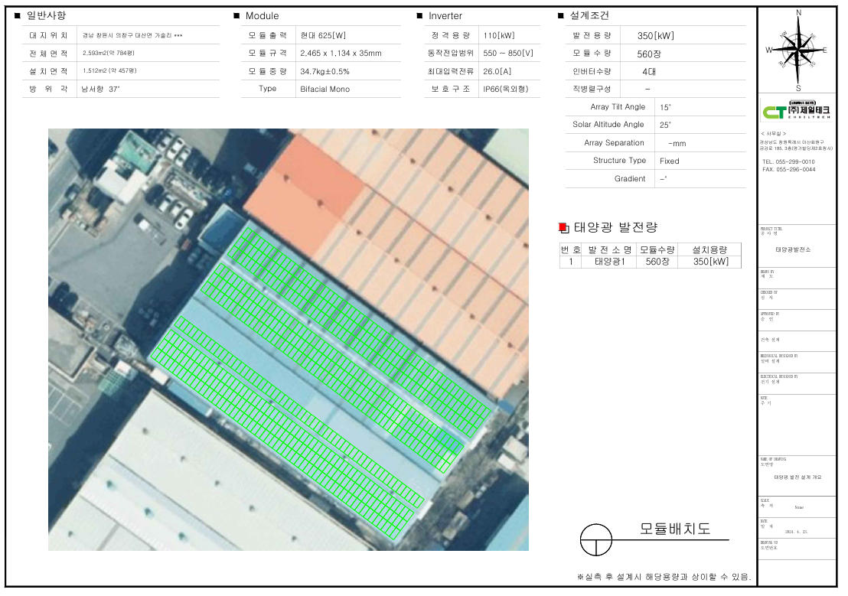Click the 발전용량 350[kW] value
This screenshot has height=596, width=848.
click(x=655, y=35)
